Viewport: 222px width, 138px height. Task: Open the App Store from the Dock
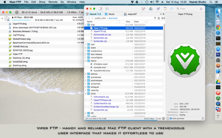[x=218, y=49]
